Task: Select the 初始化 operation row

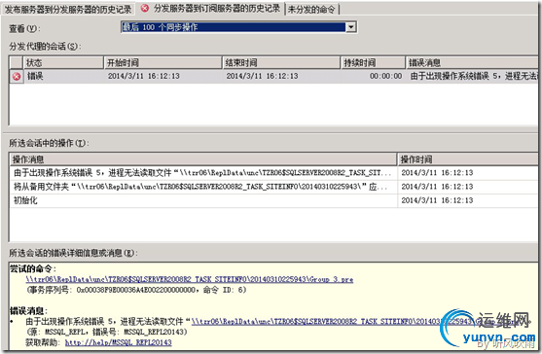Action: tap(273, 200)
